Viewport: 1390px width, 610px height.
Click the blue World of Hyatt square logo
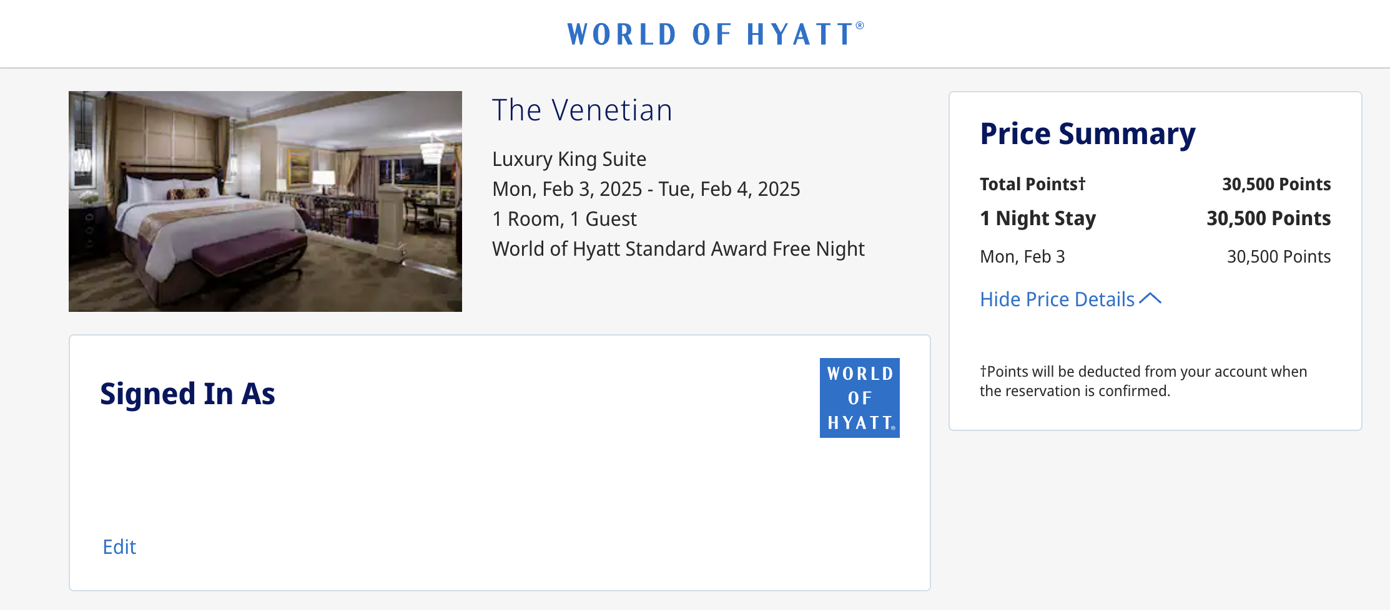860,397
